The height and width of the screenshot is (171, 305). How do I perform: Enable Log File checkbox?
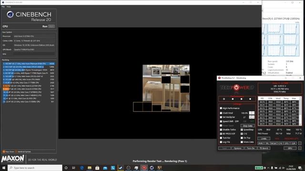coord(221,142)
